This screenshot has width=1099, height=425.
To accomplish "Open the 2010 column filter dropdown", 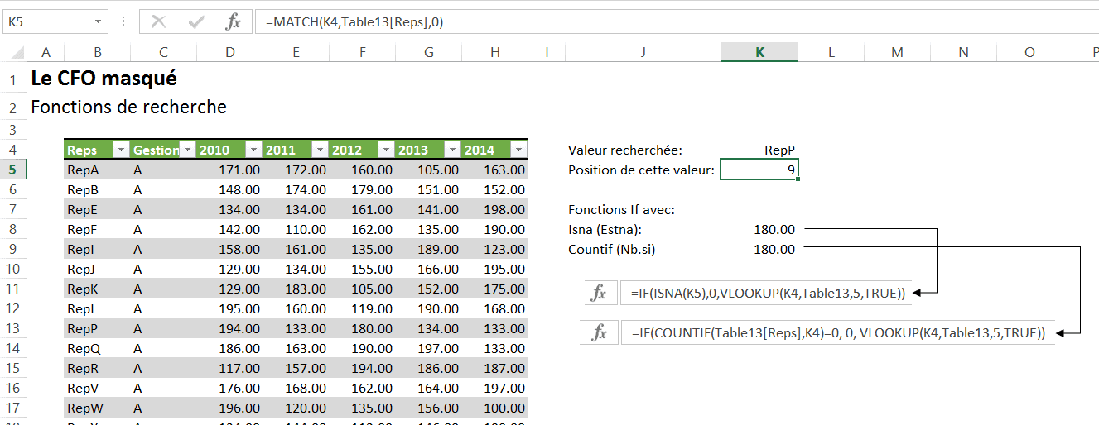I will tap(253, 150).
